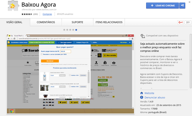
Task: Open the Website link
Action: 149,93
